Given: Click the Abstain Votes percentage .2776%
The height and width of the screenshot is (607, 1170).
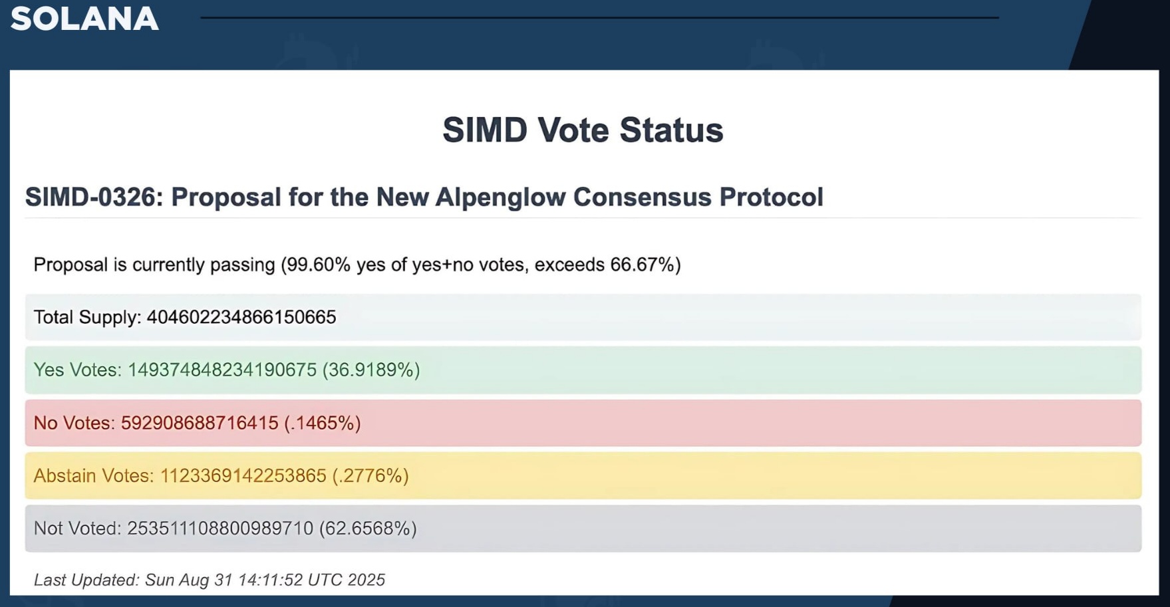Looking at the screenshot, I should 370,476.
